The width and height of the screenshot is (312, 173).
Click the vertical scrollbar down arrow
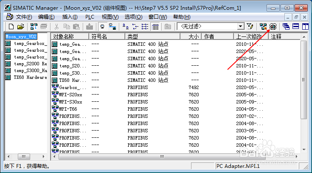pos(304,150)
